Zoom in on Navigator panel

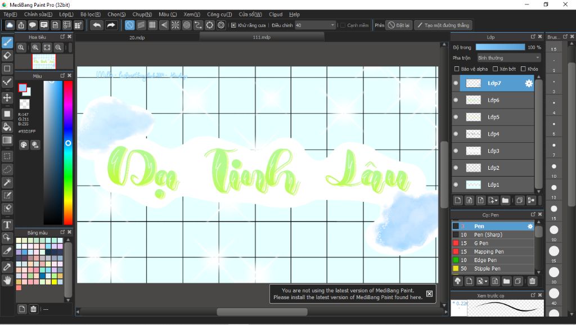pos(35,47)
